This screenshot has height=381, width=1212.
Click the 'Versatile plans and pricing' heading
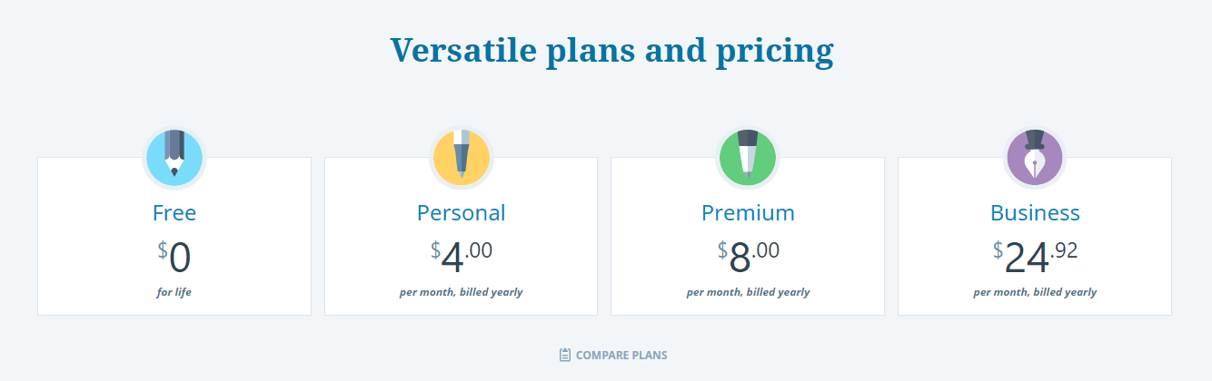611,51
